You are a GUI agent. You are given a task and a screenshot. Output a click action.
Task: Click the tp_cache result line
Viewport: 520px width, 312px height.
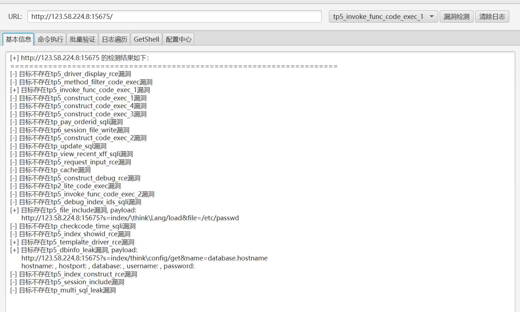(x=51, y=170)
